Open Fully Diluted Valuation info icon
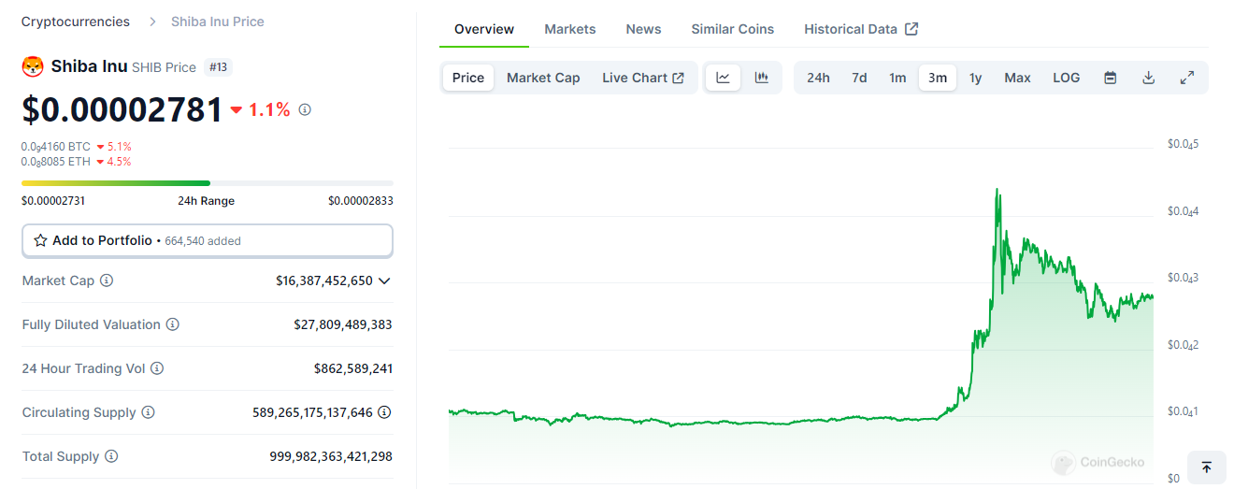The image size is (1234, 489). [173, 324]
